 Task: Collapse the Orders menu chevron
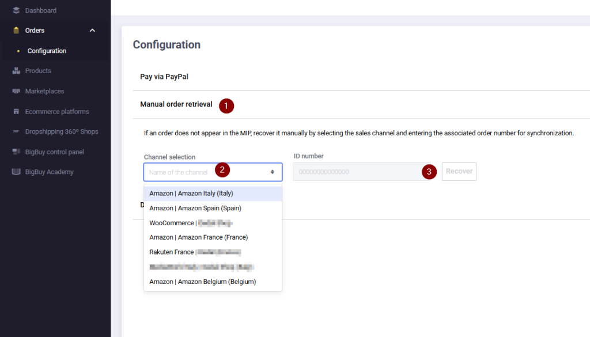click(x=92, y=31)
